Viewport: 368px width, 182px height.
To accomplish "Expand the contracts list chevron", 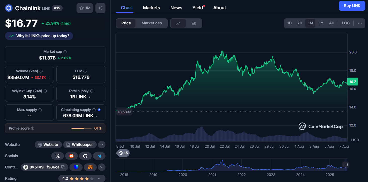I will [101, 167].
